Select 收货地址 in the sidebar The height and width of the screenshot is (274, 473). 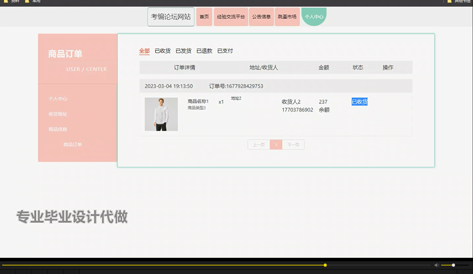pyautogui.click(x=57, y=114)
